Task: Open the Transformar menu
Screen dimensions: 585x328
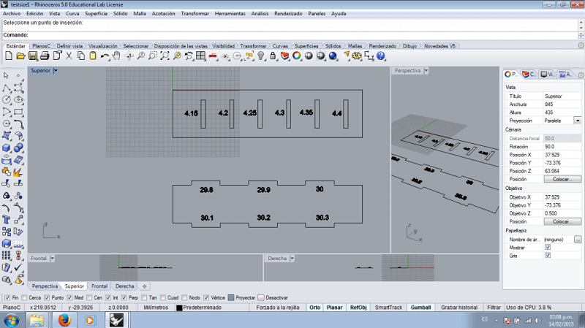Action: (x=195, y=13)
